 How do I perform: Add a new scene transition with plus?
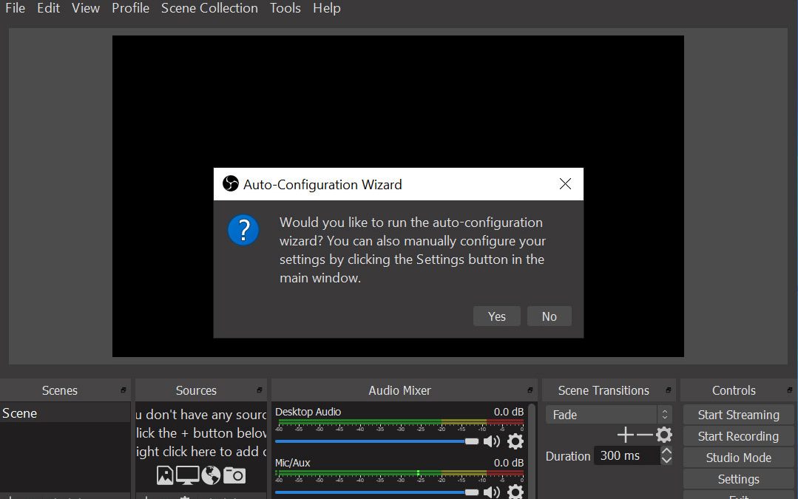coord(626,435)
